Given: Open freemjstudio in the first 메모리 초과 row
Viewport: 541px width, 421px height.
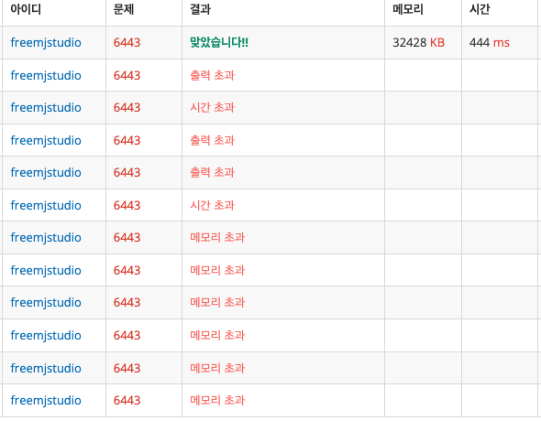Looking at the screenshot, I should tap(46, 238).
